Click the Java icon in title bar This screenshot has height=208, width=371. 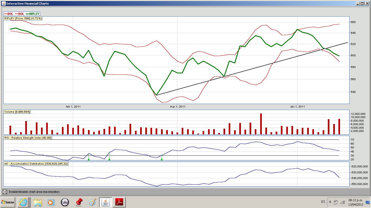[3, 4]
